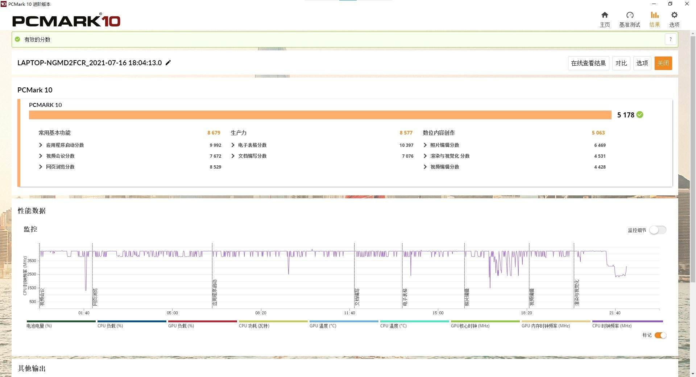Image resolution: width=696 pixels, height=377 pixels.
Task: Maximize or restore the PCMark 10 window
Action: coord(670,4)
